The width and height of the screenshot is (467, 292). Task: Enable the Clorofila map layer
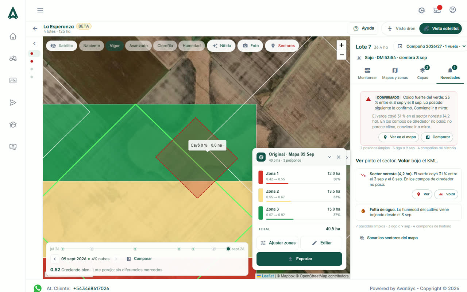pyautogui.click(x=165, y=46)
